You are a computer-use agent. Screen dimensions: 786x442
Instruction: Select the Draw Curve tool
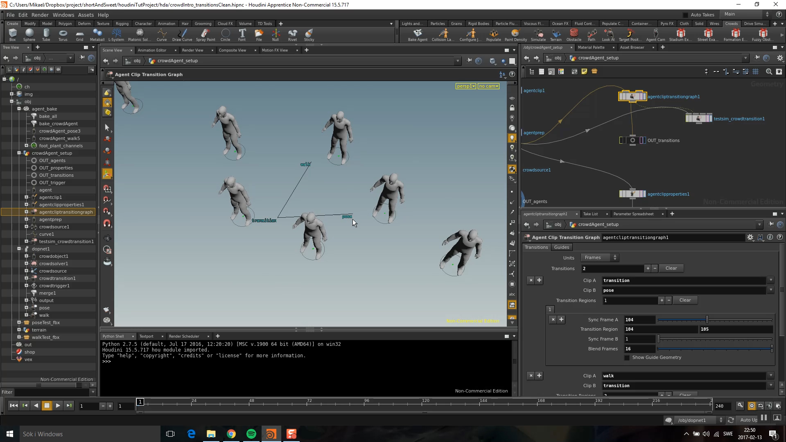coord(182,34)
